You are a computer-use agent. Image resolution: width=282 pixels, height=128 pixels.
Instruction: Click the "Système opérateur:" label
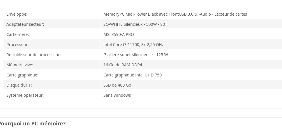[25, 95]
